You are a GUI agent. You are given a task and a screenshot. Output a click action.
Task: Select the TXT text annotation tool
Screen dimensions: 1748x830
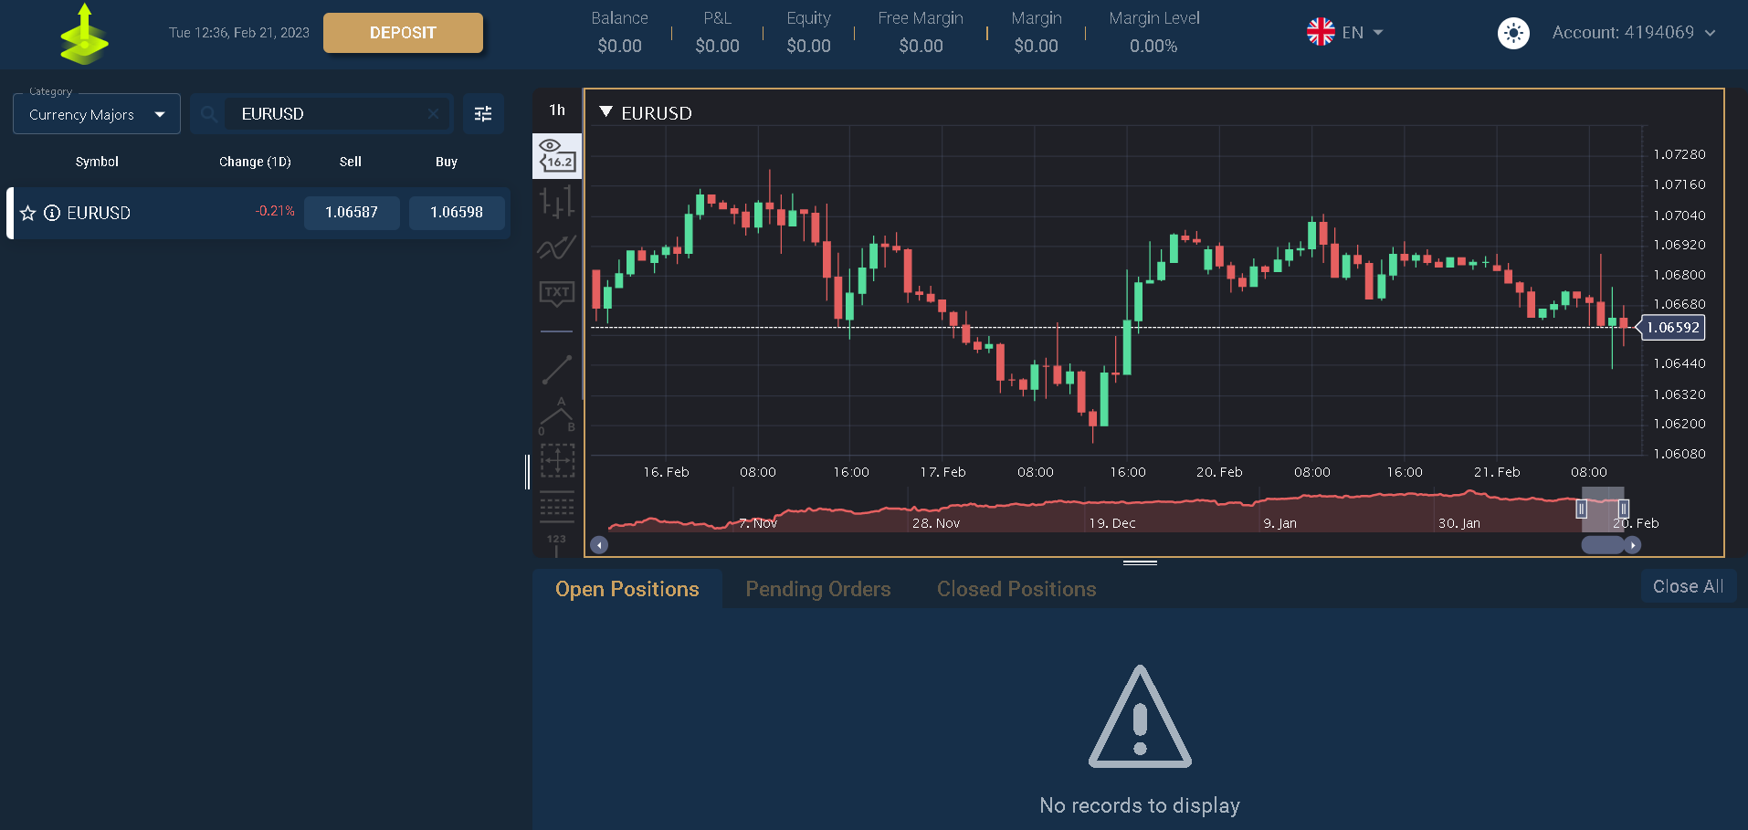[556, 293]
